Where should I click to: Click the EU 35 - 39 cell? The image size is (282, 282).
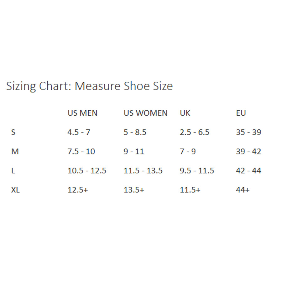(248, 132)
